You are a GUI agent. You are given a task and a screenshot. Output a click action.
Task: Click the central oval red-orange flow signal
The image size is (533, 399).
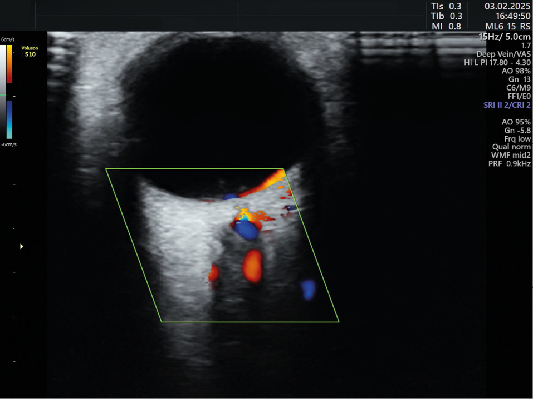tap(252, 266)
